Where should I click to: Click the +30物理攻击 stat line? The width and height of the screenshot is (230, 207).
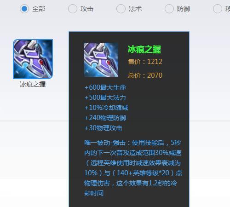pyautogui.click(x=103, y=128)
